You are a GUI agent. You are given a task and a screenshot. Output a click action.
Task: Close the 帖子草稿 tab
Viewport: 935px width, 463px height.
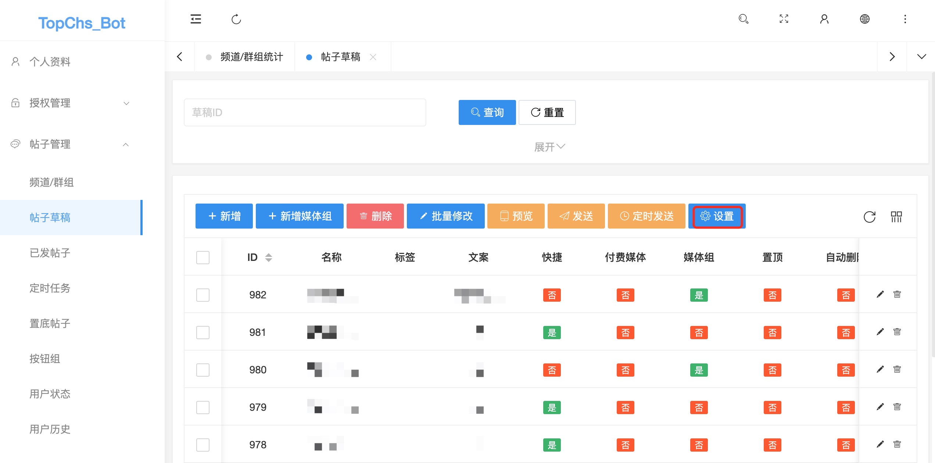373,57
